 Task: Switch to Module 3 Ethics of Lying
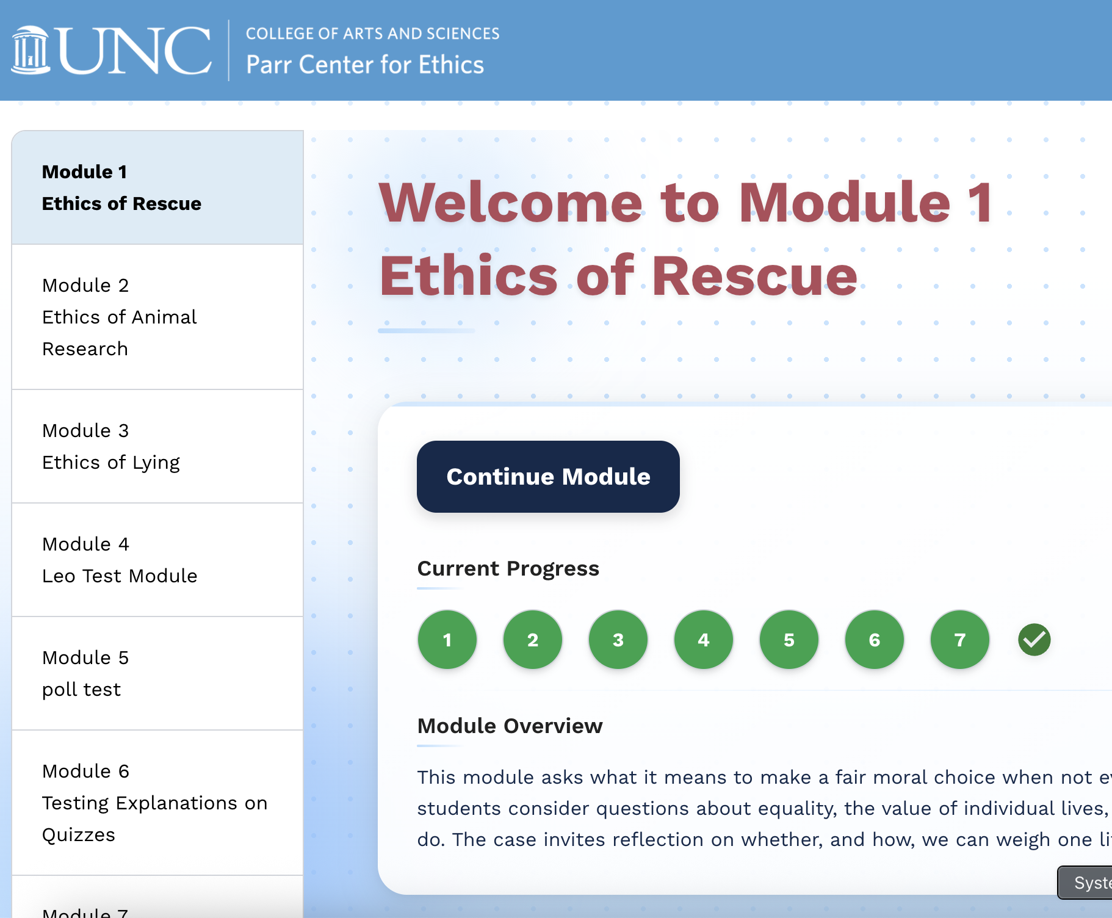(x=157, y=446)
